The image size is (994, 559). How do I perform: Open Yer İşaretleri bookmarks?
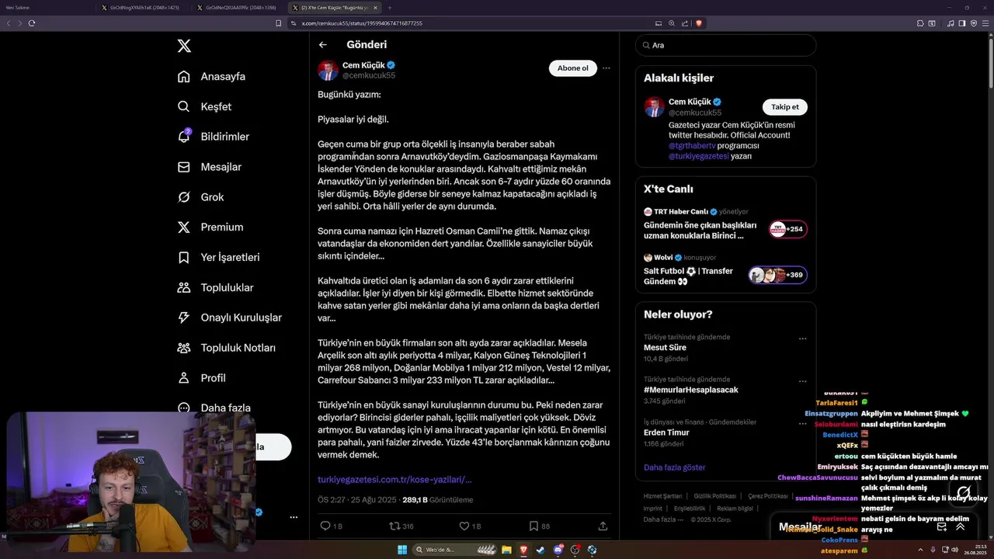coord(218,257)
